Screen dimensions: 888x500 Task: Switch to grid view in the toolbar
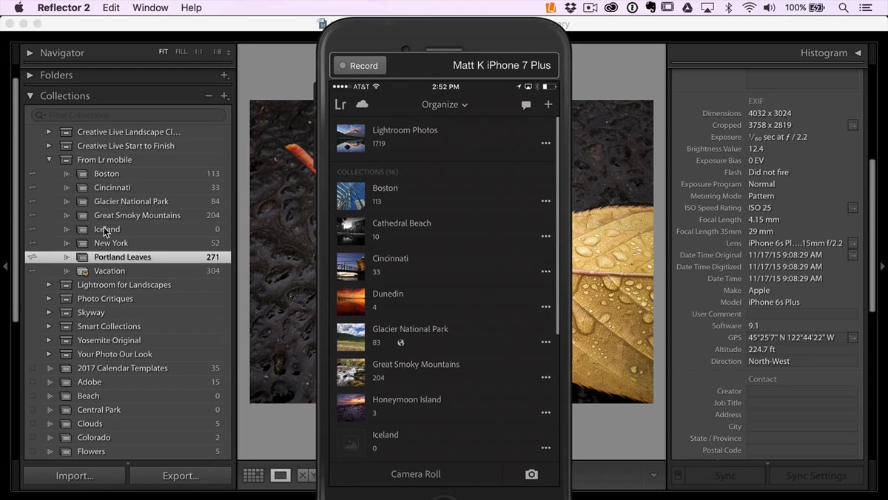coord(253,476)
